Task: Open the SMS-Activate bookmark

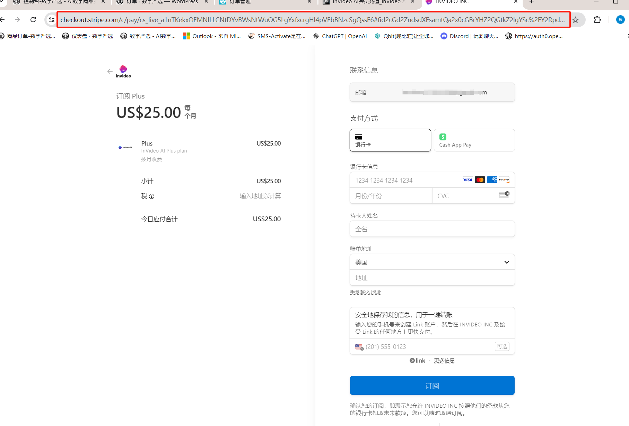Action: 277,36
